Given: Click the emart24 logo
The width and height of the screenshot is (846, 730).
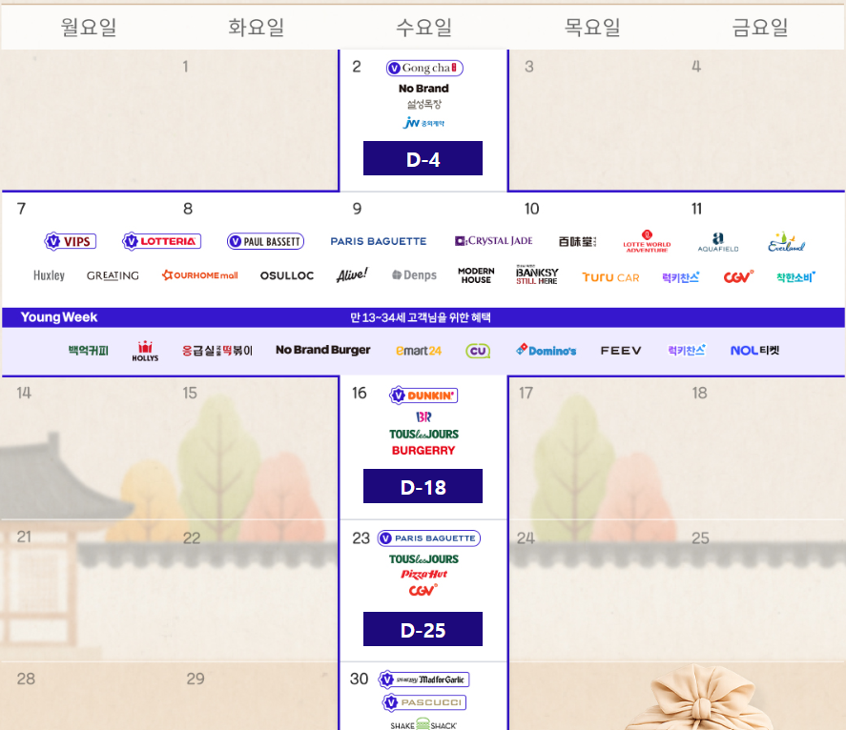Looking at the screenshot, I should 419,351.
